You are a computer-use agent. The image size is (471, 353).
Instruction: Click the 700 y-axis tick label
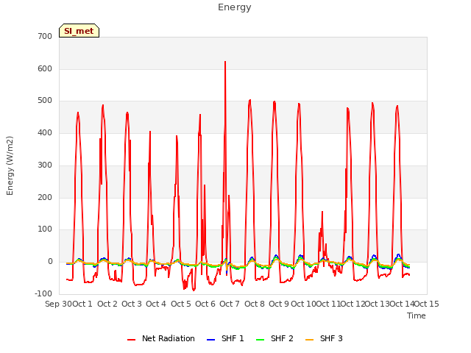pos(45,36)
